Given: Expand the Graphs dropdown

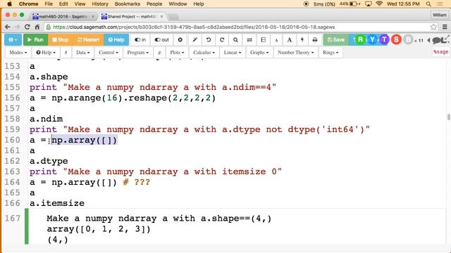Looking at the screenshot, I should tap(259, 53).
